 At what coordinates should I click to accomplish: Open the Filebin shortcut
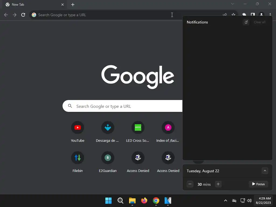click(77, 162)
